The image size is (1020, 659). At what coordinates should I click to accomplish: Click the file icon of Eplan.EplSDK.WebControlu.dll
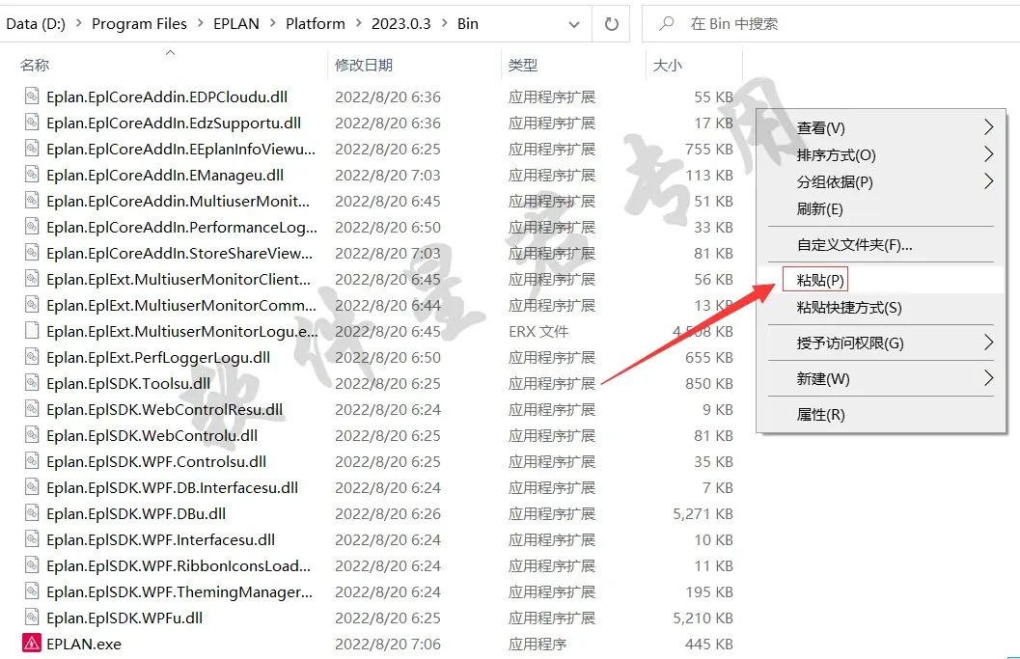[31, 434]
